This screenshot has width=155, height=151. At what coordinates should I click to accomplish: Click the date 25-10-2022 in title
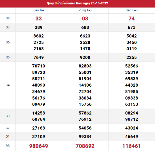99,3
